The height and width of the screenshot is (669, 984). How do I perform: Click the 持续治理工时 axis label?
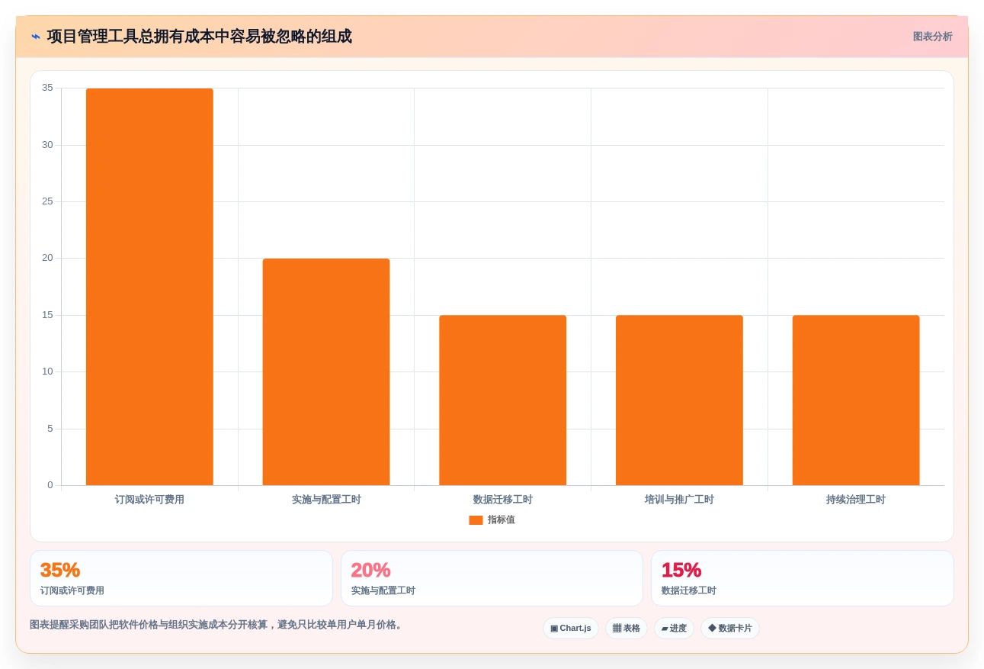(x=856, y=500)
